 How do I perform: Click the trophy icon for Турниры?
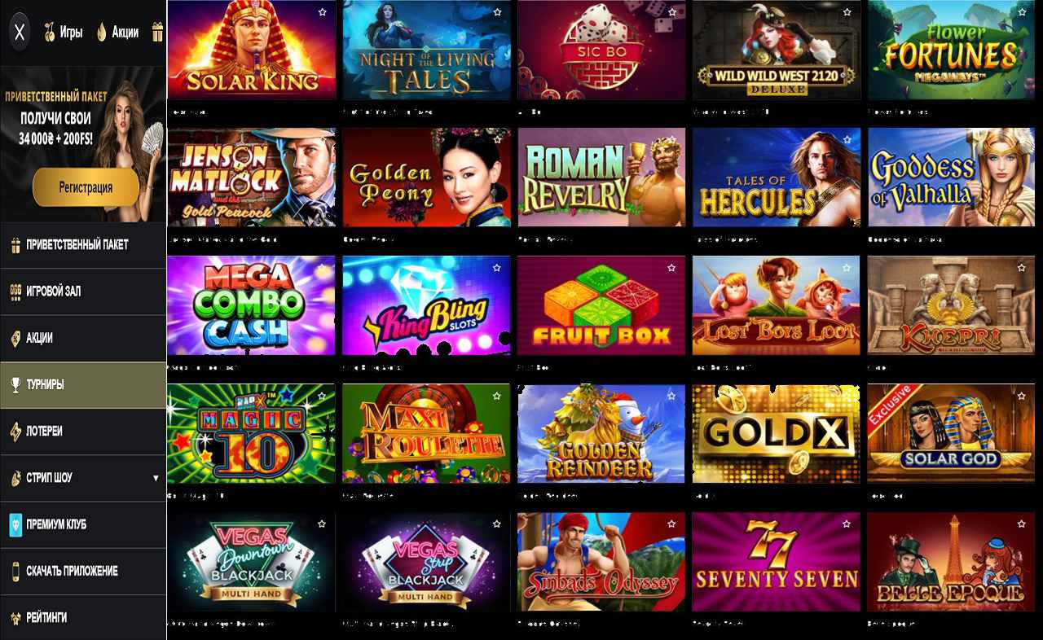tap(15, 384)
